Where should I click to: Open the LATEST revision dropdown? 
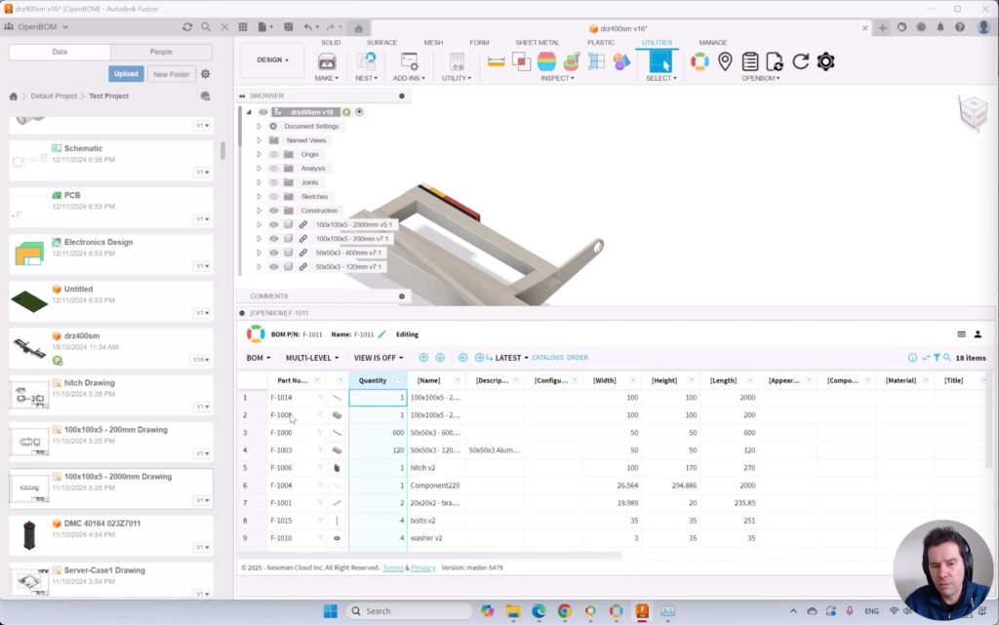click(x=511, y=358)
